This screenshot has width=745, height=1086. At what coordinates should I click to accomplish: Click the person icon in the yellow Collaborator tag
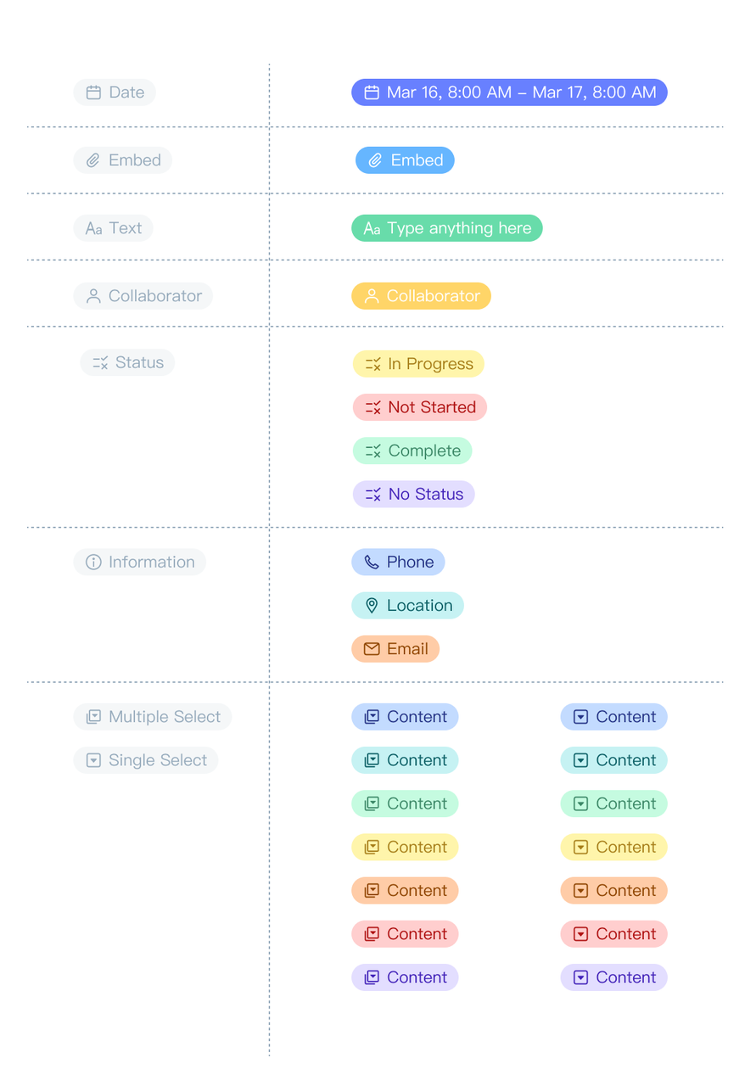point(372,296)
